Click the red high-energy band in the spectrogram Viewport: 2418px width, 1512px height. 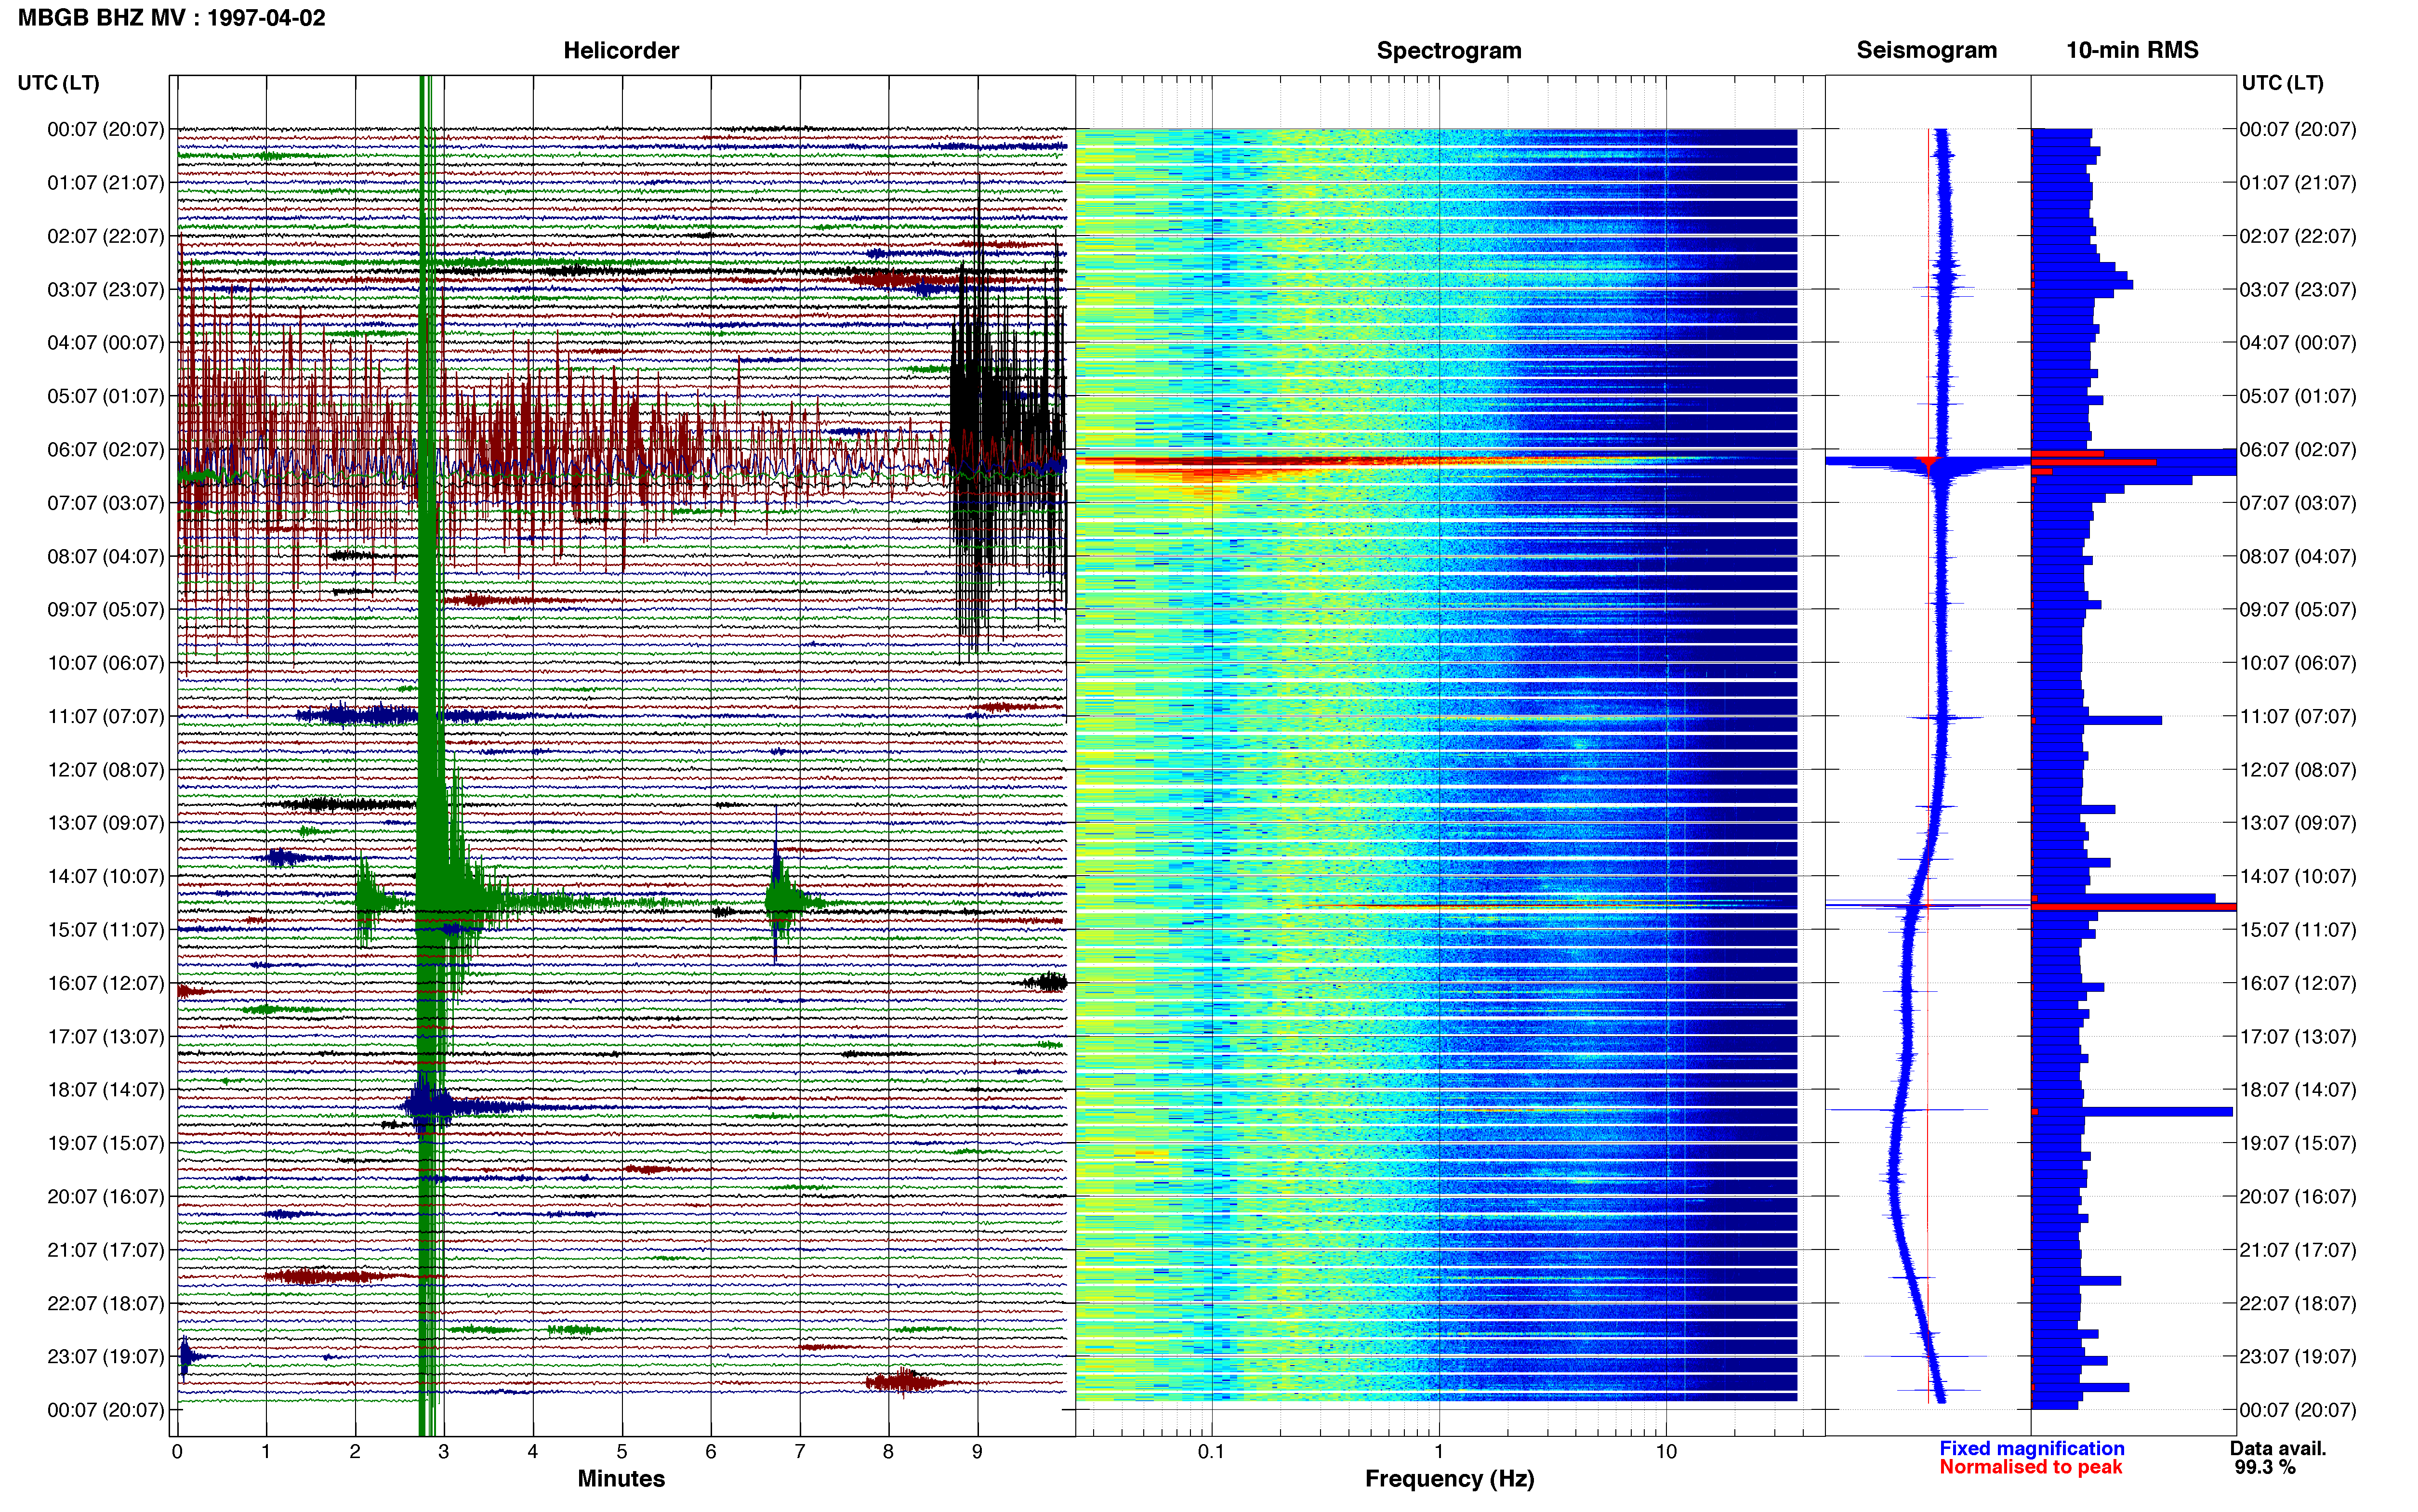pyautogui.click(x=1300, y=461)
